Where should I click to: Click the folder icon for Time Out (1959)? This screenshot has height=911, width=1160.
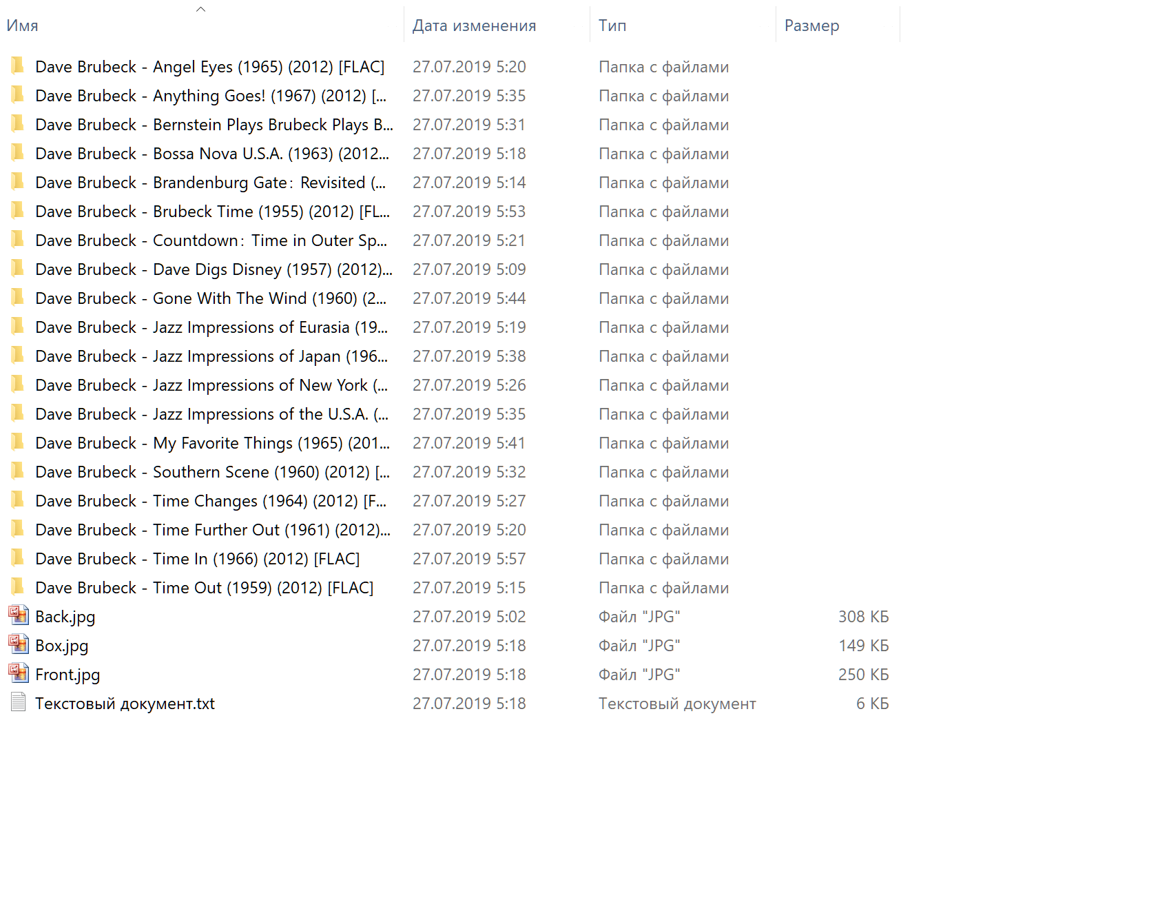pos(18,587)
